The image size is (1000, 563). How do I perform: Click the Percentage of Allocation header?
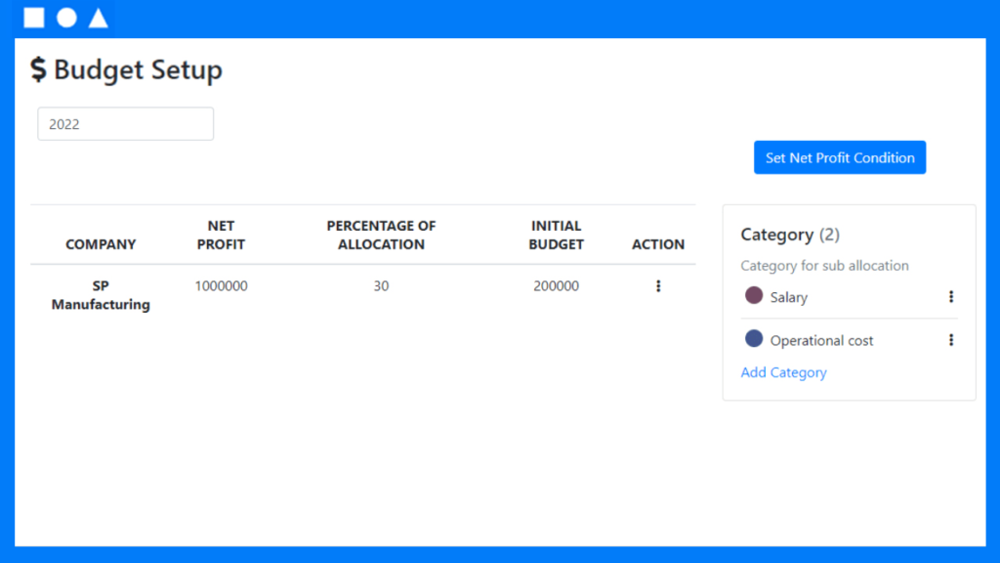pyautogui.click(x=381, y=235)
